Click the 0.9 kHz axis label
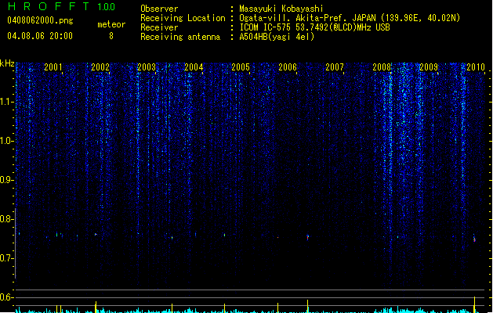 point(7,180)
